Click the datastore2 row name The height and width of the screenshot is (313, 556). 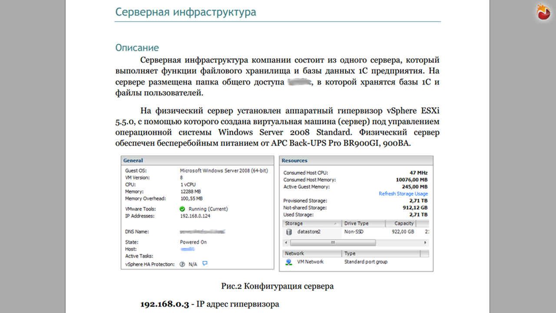(309, 232)
